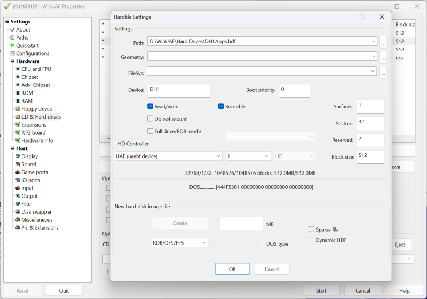The height and width of the screenshot is (299, 427).
Task: Click the Expansions card icon
Action: coord(18,124)
